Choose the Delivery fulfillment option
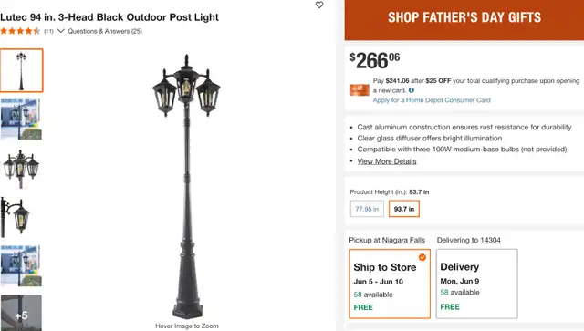Screen dimensions: 584x331 click(x=476, y=284)
